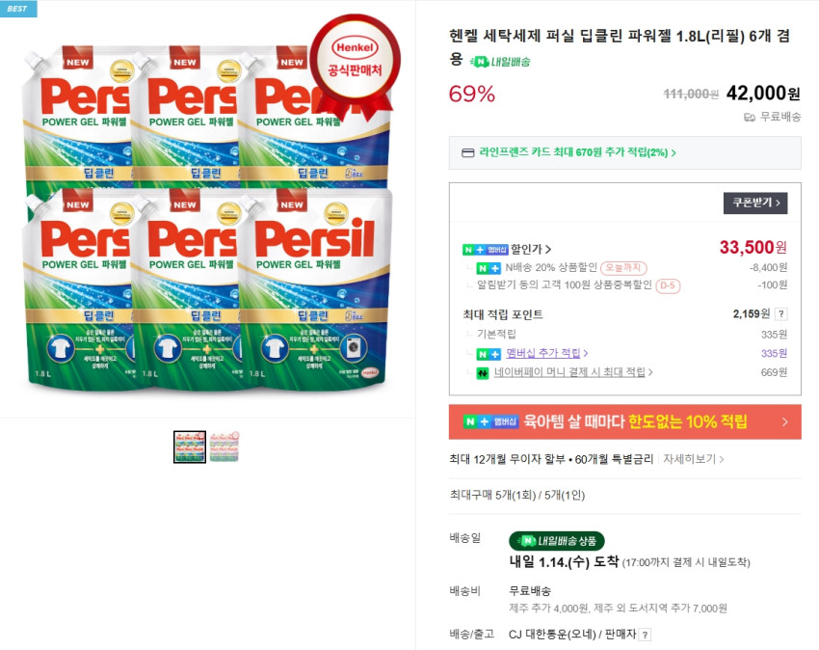The height and width of the screenshot is (650, 819).
Task: Open the 10% 적립 membership banner
Action: click(624, 421)
